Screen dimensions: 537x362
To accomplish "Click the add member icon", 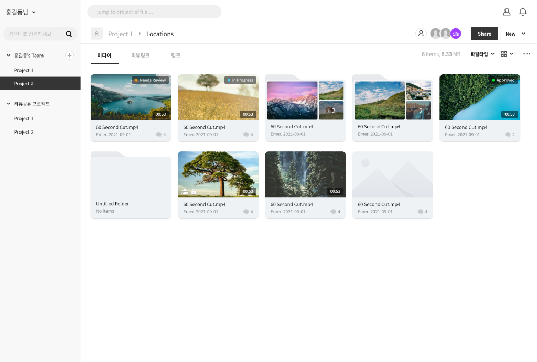I will coord(421,34).
